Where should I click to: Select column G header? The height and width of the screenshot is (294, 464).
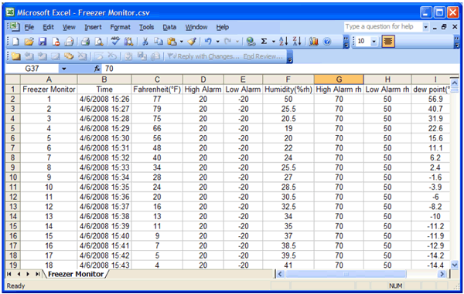339,79
